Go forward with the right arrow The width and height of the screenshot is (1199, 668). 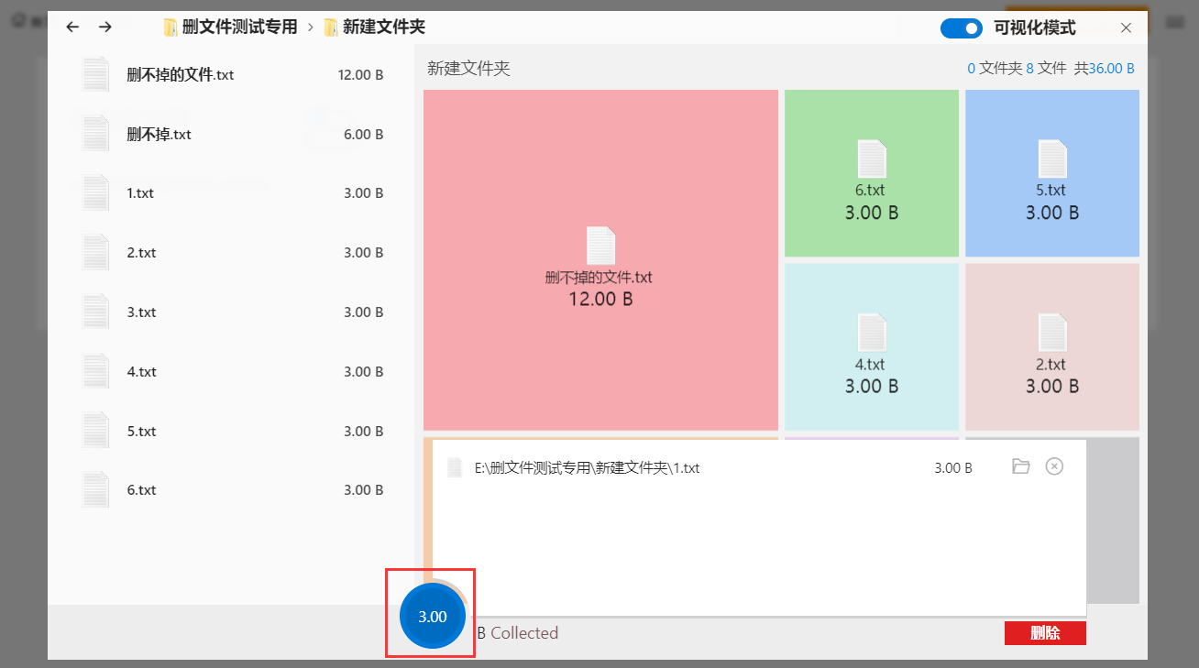point(105,27)
